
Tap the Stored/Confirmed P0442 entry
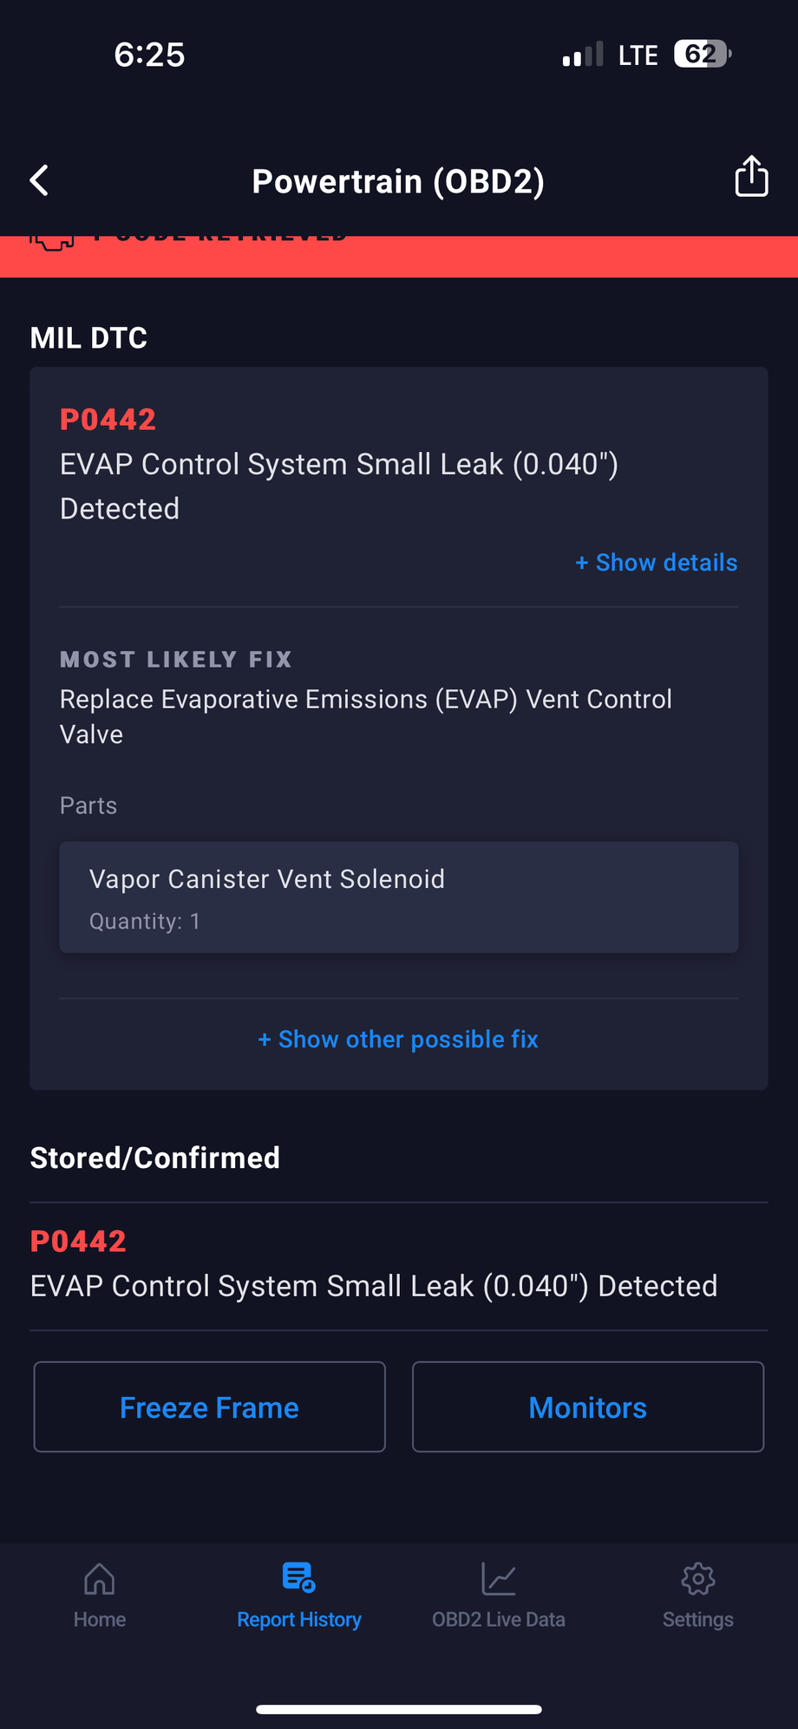point(373,1265)
